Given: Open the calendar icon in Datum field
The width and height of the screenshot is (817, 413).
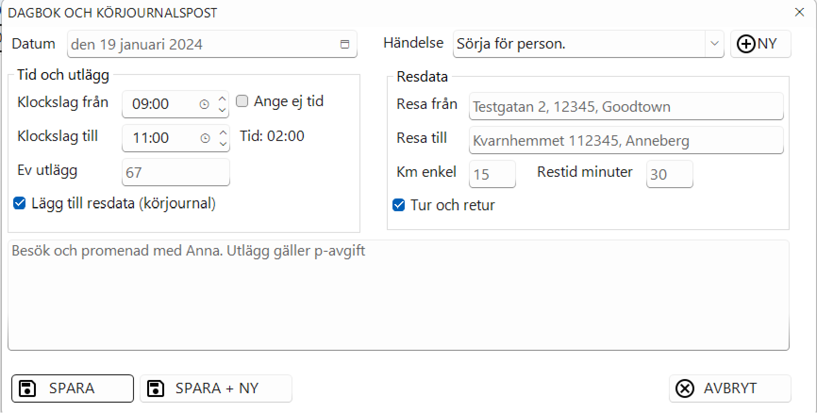Looking at the screenshot, I should point(345,44).
